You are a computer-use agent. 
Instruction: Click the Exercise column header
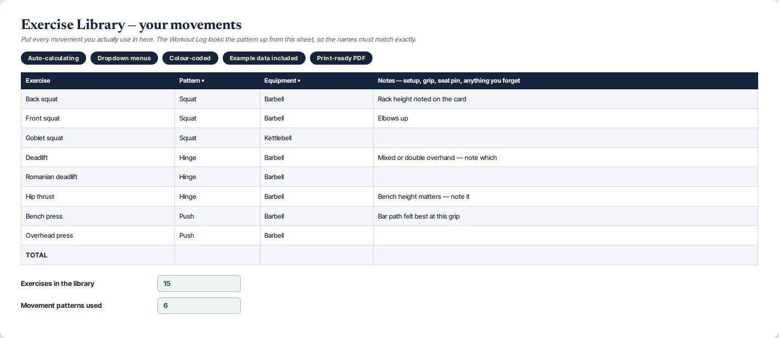point(98,81)
